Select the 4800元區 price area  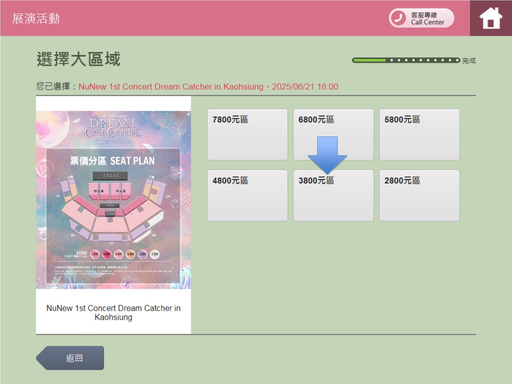point(247,195)
